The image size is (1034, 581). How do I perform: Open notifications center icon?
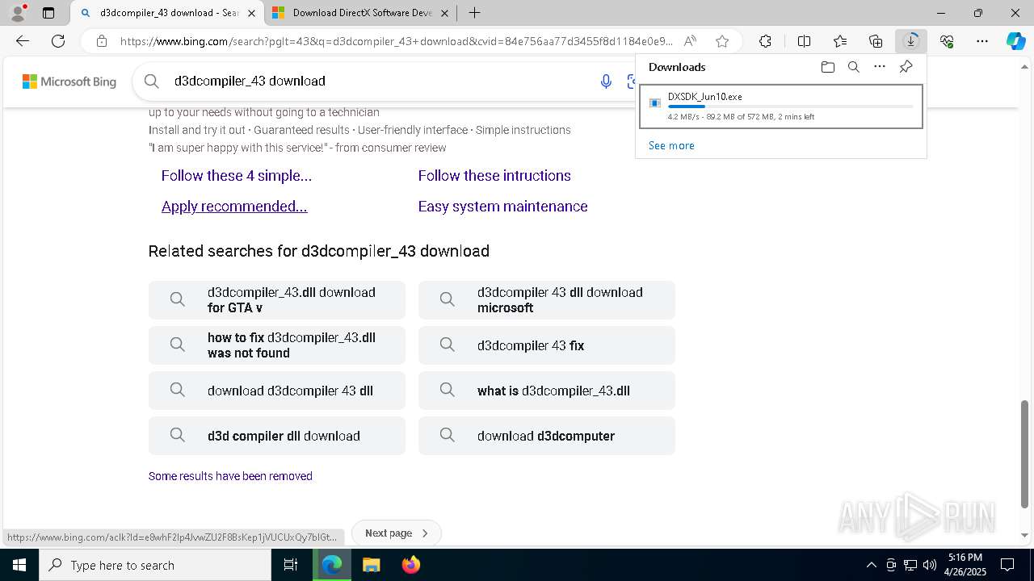(1007, 565)
